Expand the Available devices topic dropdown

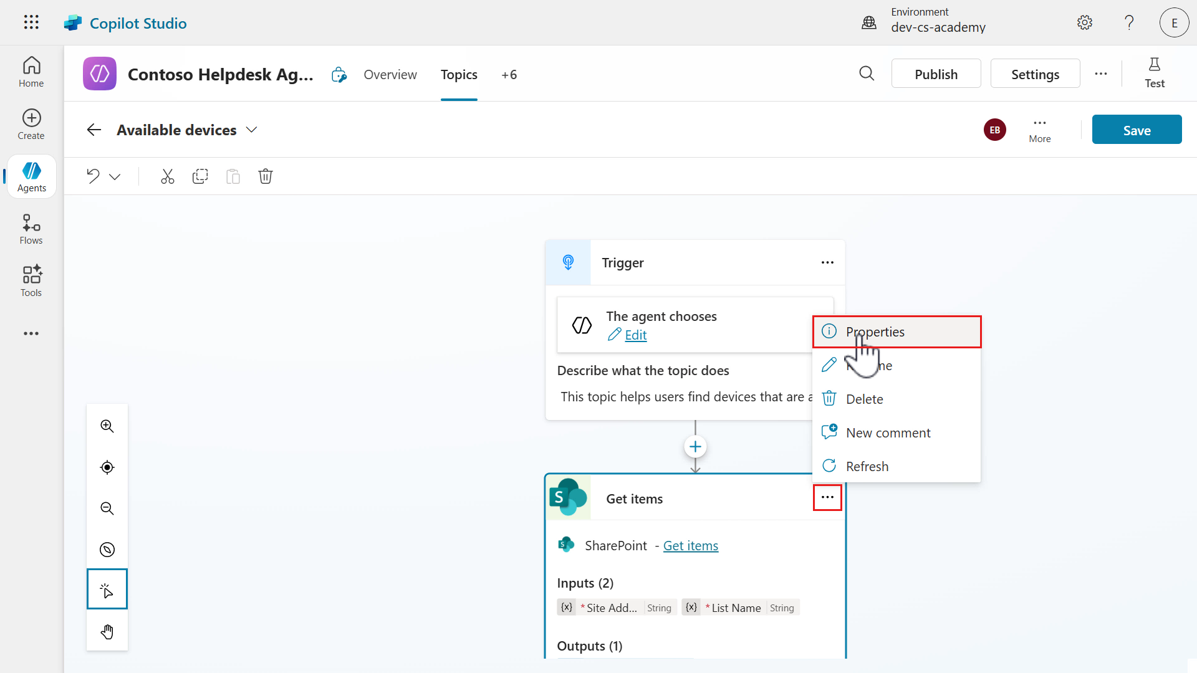[251, 130]
